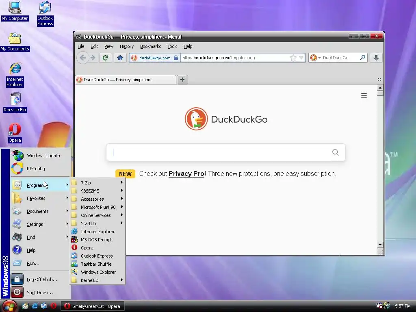This screenshot has height=312, width=416.
Task: Open the Settings Start menu item
Action: pyautogui.click(x=40, y=224)
